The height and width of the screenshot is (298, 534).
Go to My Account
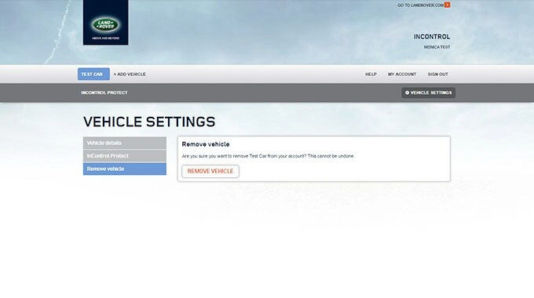(402, 74)
